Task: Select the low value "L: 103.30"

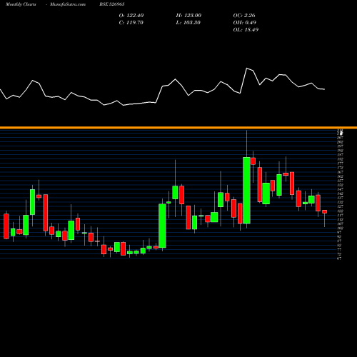Action: 188,23
